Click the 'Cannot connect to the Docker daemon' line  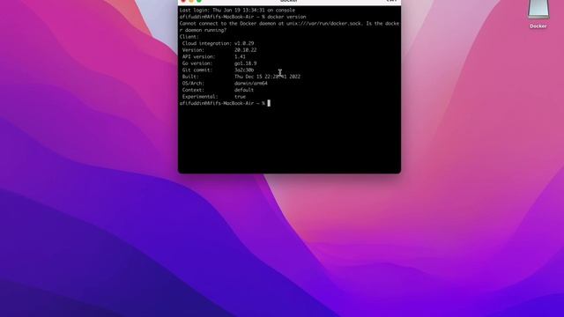click(289, 24)
